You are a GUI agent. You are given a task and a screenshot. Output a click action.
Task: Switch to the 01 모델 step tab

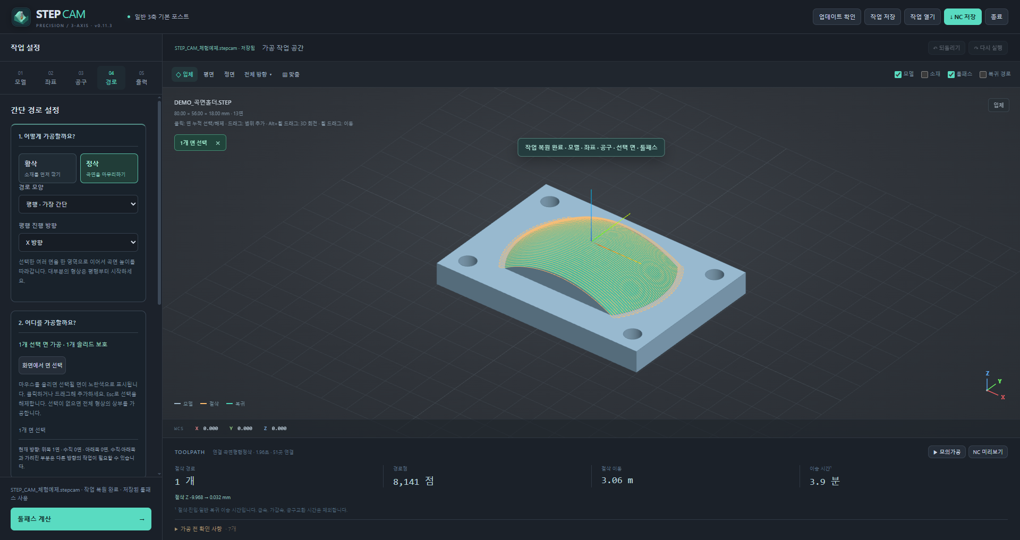pyautogui.click(x=20, y=78)
